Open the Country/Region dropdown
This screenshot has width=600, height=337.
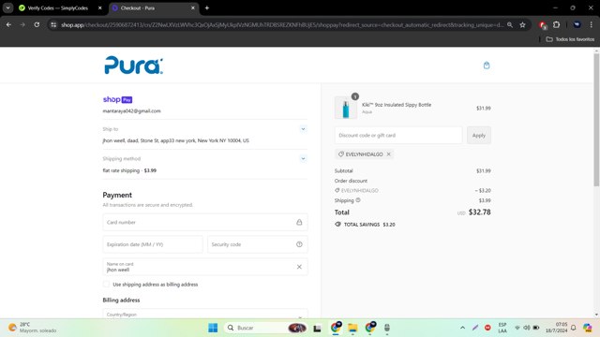coord(205,315)
